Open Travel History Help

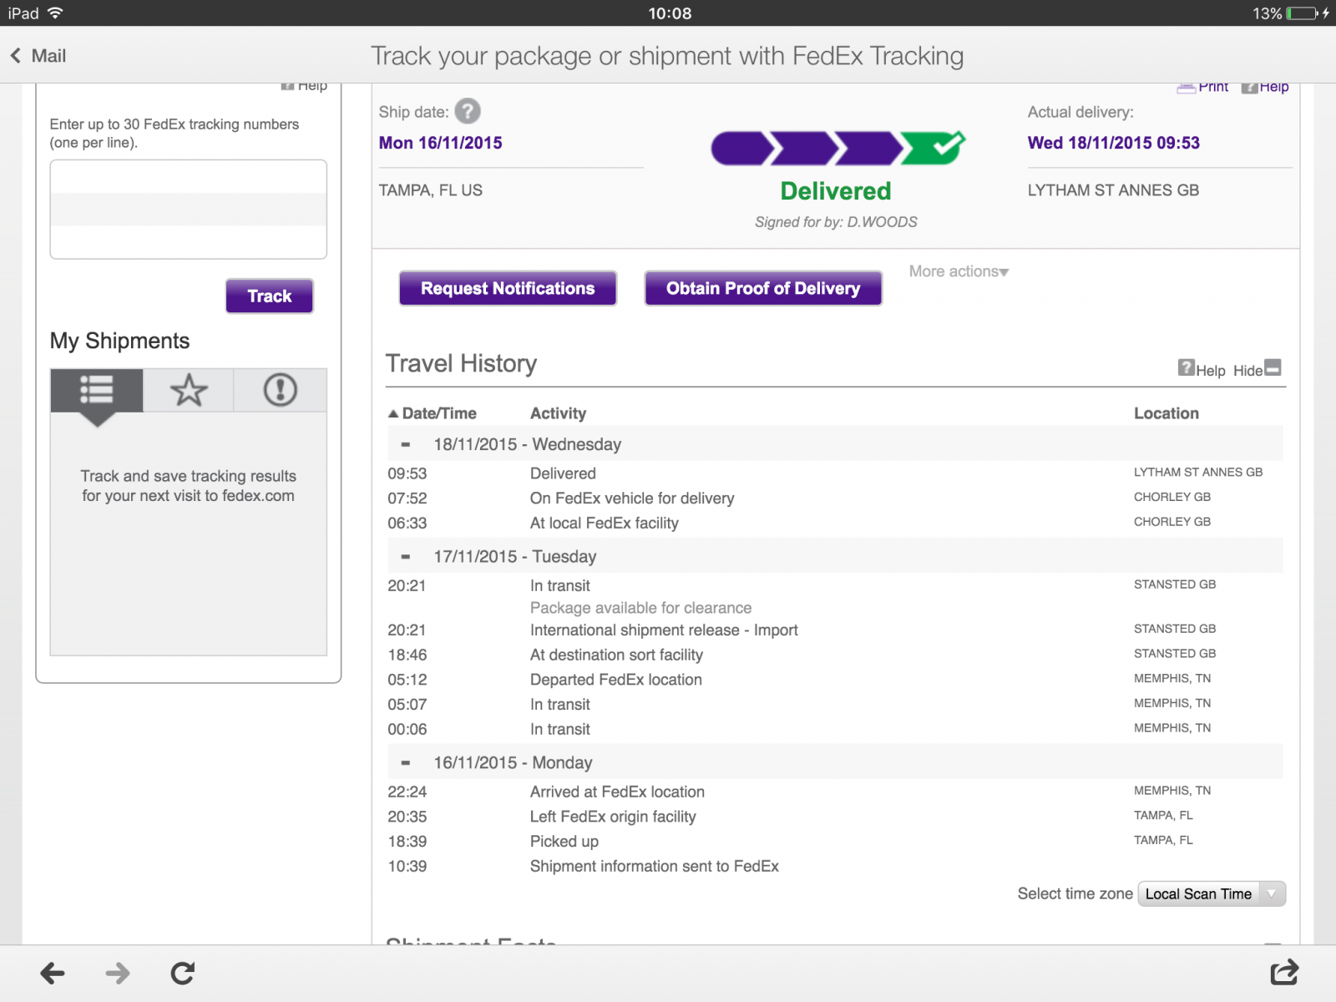point(1202,369)
